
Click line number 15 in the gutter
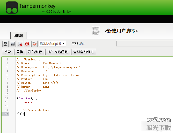[x=7, y=114]
